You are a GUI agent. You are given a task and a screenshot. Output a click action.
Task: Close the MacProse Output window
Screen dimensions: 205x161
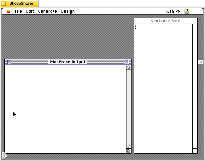(9, 62)
